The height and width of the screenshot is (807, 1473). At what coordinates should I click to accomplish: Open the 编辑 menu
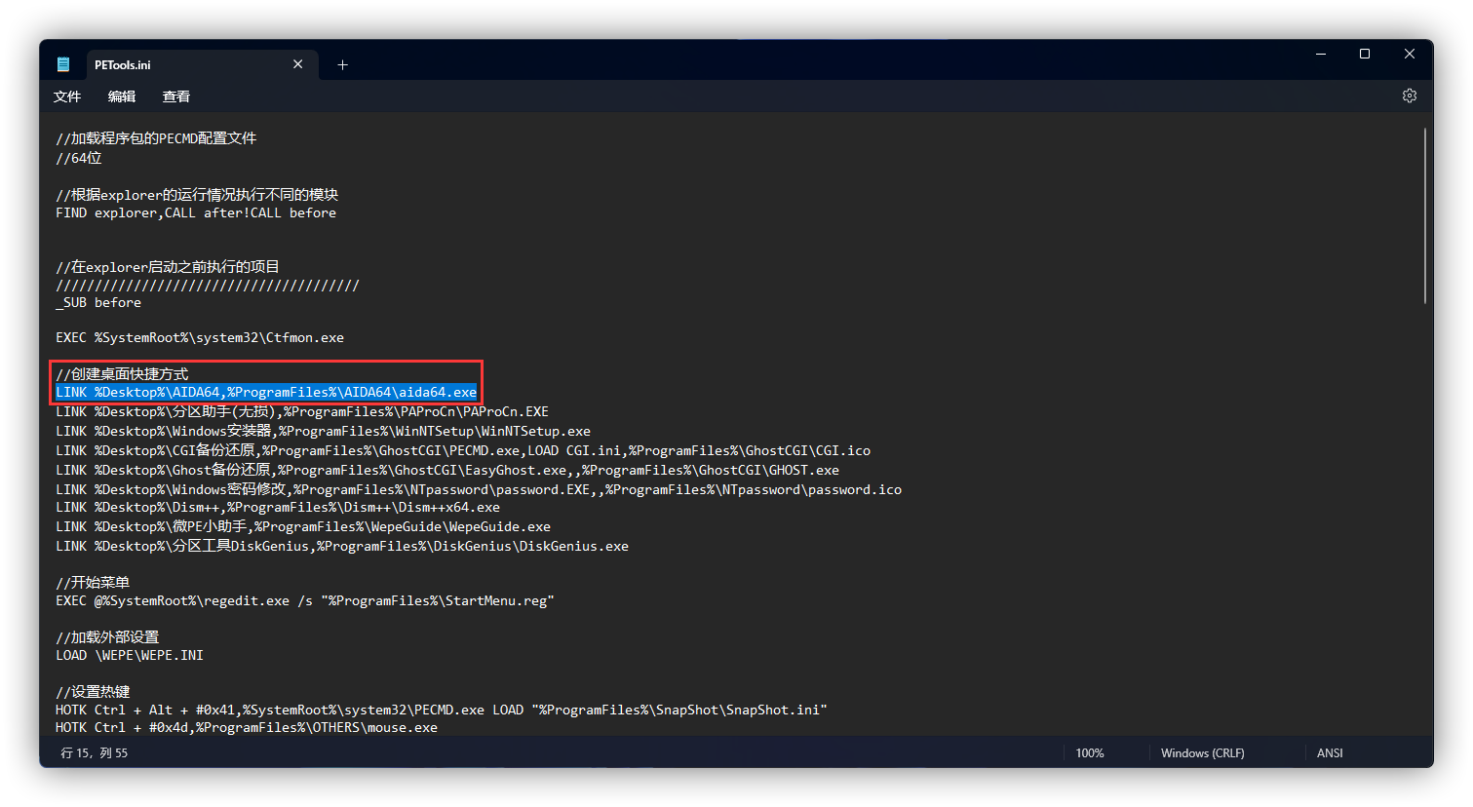[122, 96]
